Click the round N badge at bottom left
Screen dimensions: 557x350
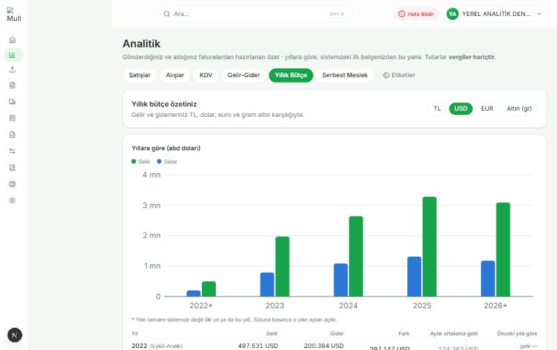pyautogui.click(x=15, y=335)
